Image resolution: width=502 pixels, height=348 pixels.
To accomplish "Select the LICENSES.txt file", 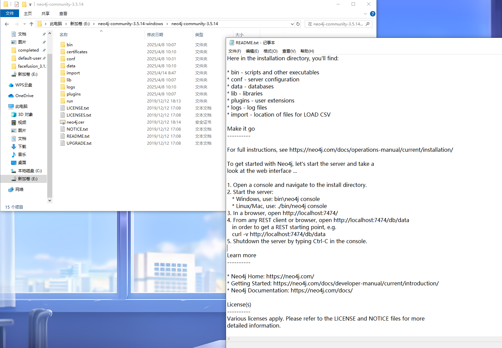I will tap(79, 115).
